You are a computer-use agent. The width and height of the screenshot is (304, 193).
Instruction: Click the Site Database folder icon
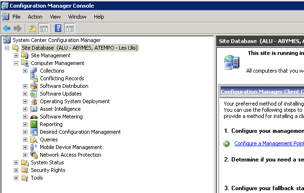point(15,48)
